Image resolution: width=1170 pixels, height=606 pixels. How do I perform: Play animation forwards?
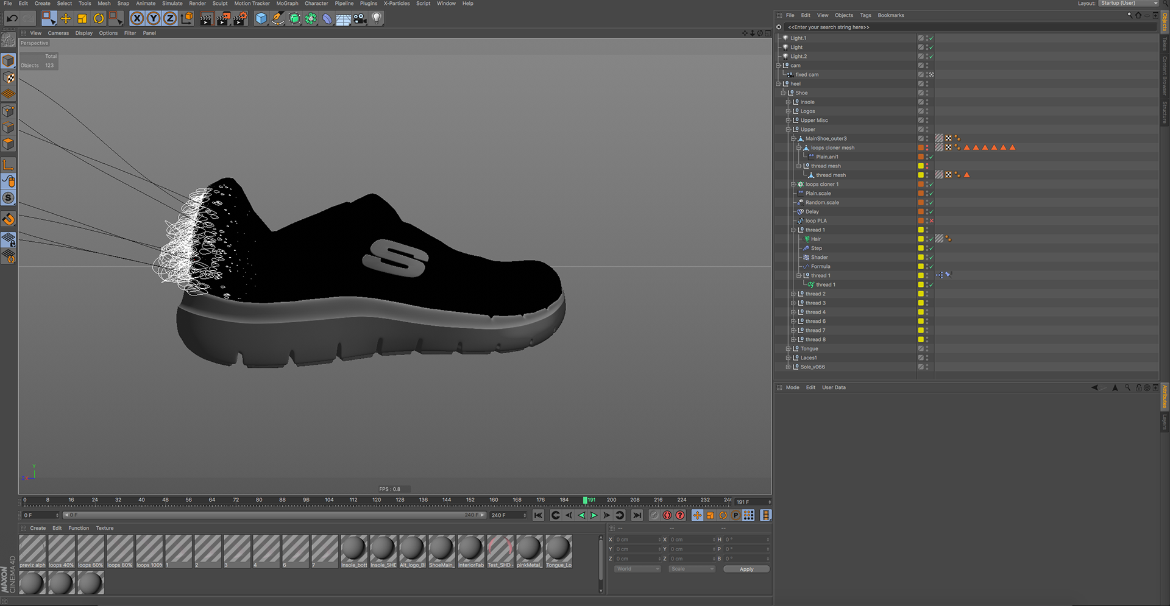(x=594, y=515)
